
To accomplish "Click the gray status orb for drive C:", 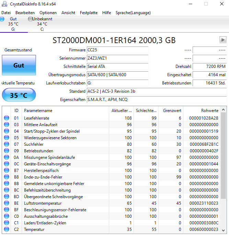I will pos(30,19).
